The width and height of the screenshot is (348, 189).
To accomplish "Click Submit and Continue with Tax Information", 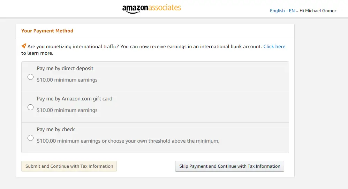I will [69, 166].
